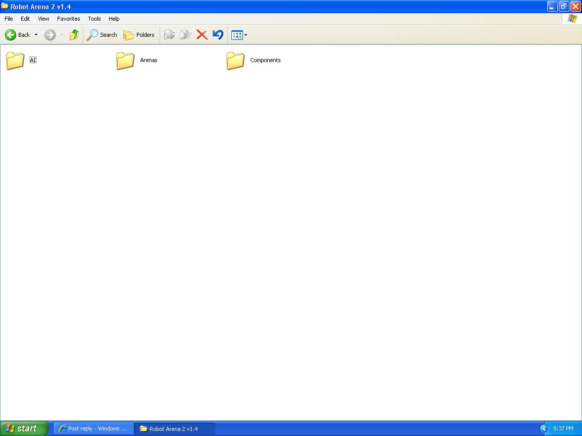Click the grayed Forward arrow button
Screen dimensions: 582x436
click(50, 35)
